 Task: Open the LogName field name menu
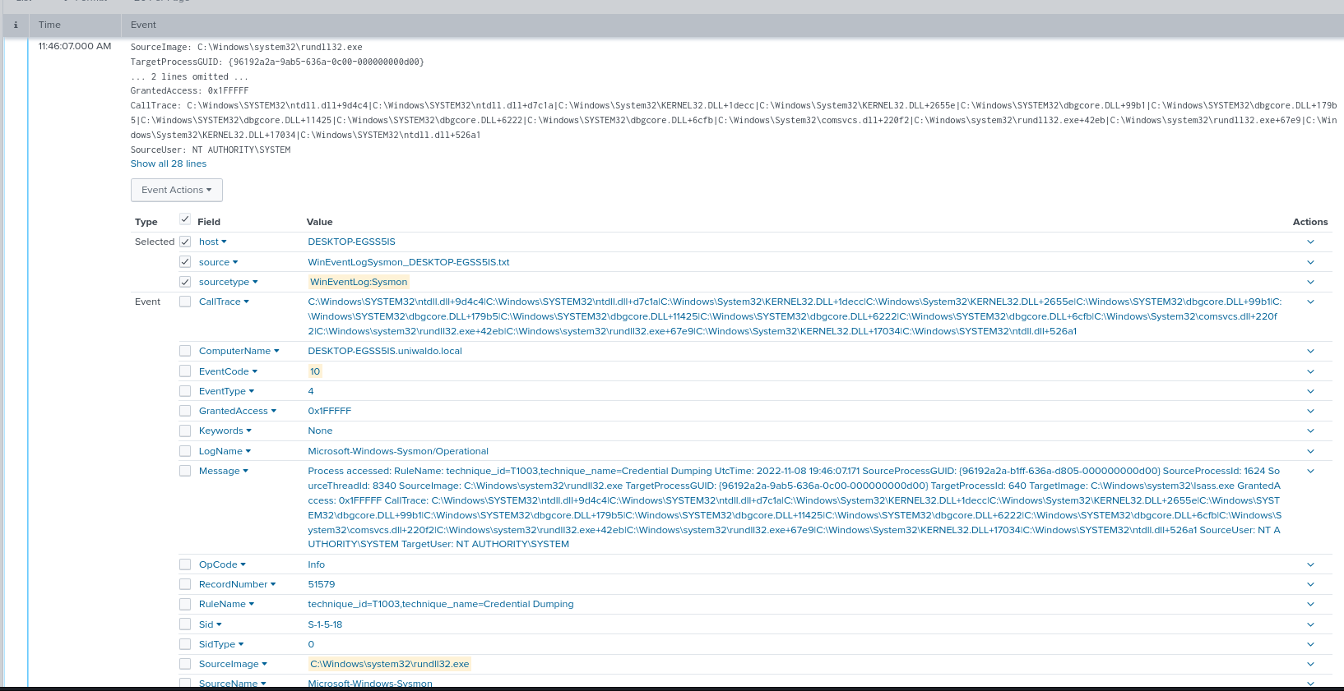pyautogui.click(x=225, y=451)
